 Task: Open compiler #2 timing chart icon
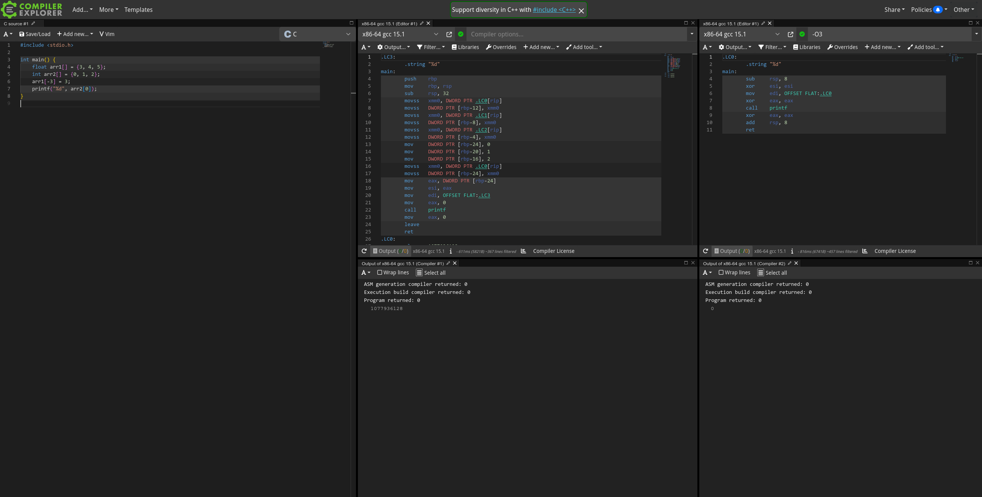pyautogui.click(x=865, y=251)
